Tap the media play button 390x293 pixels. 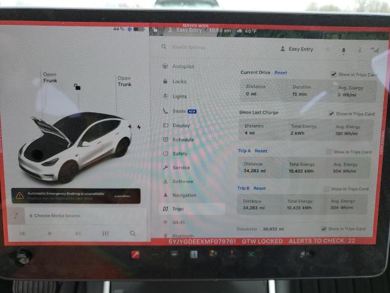[50, 233]
